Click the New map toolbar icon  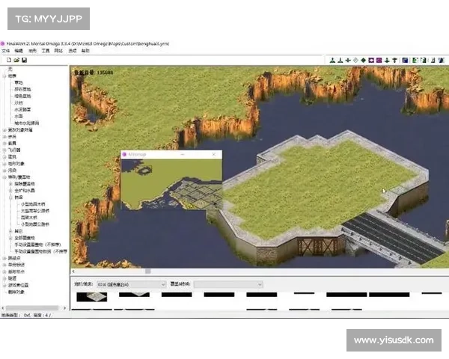9,60
